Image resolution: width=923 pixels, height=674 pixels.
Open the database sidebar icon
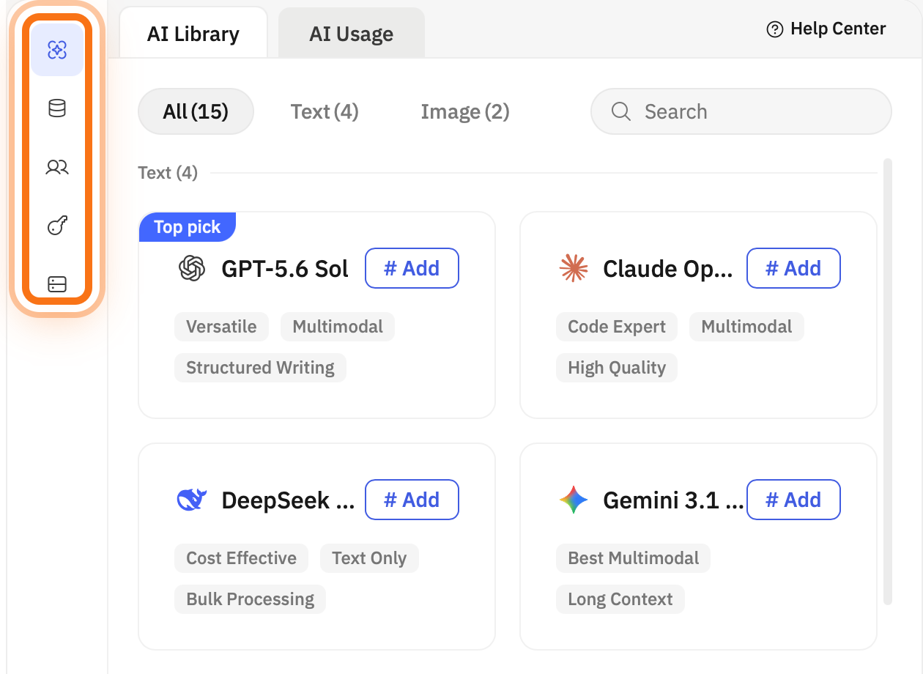(57, 109)
